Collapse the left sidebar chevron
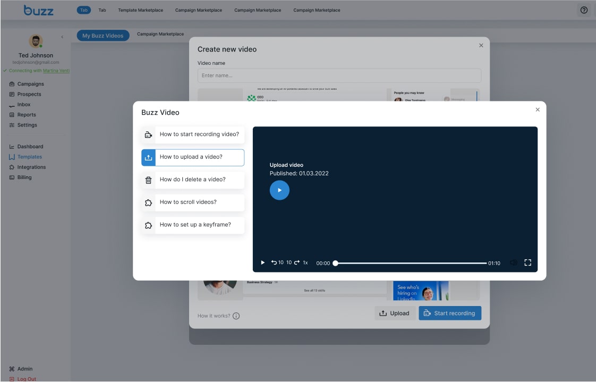Viewport: 596px width, 382px height. 62,37
